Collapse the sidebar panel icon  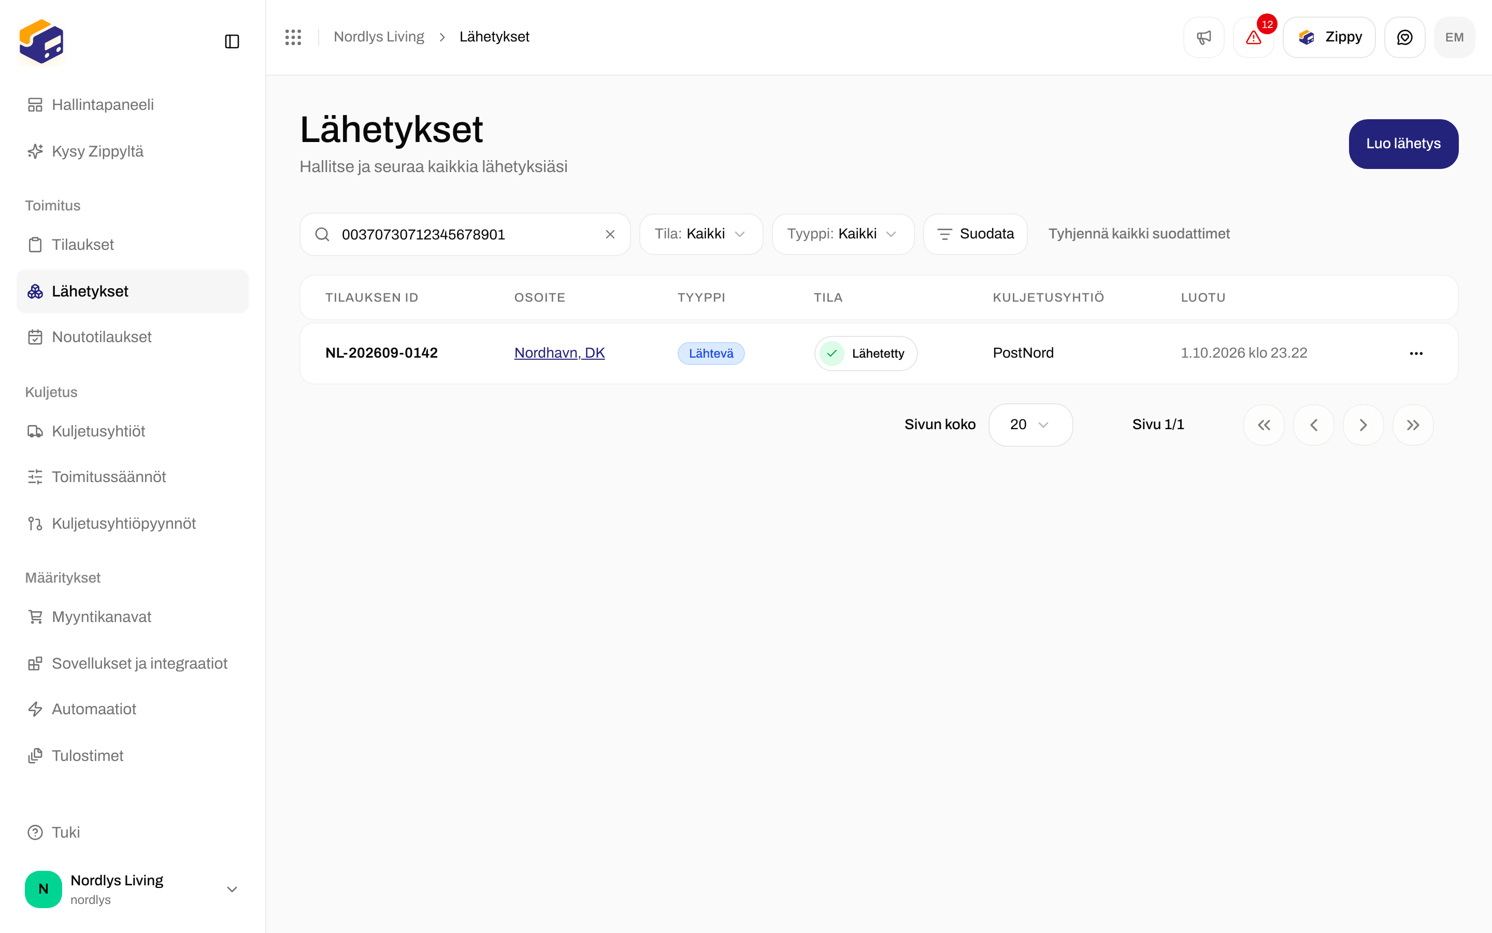coord(232,41)
